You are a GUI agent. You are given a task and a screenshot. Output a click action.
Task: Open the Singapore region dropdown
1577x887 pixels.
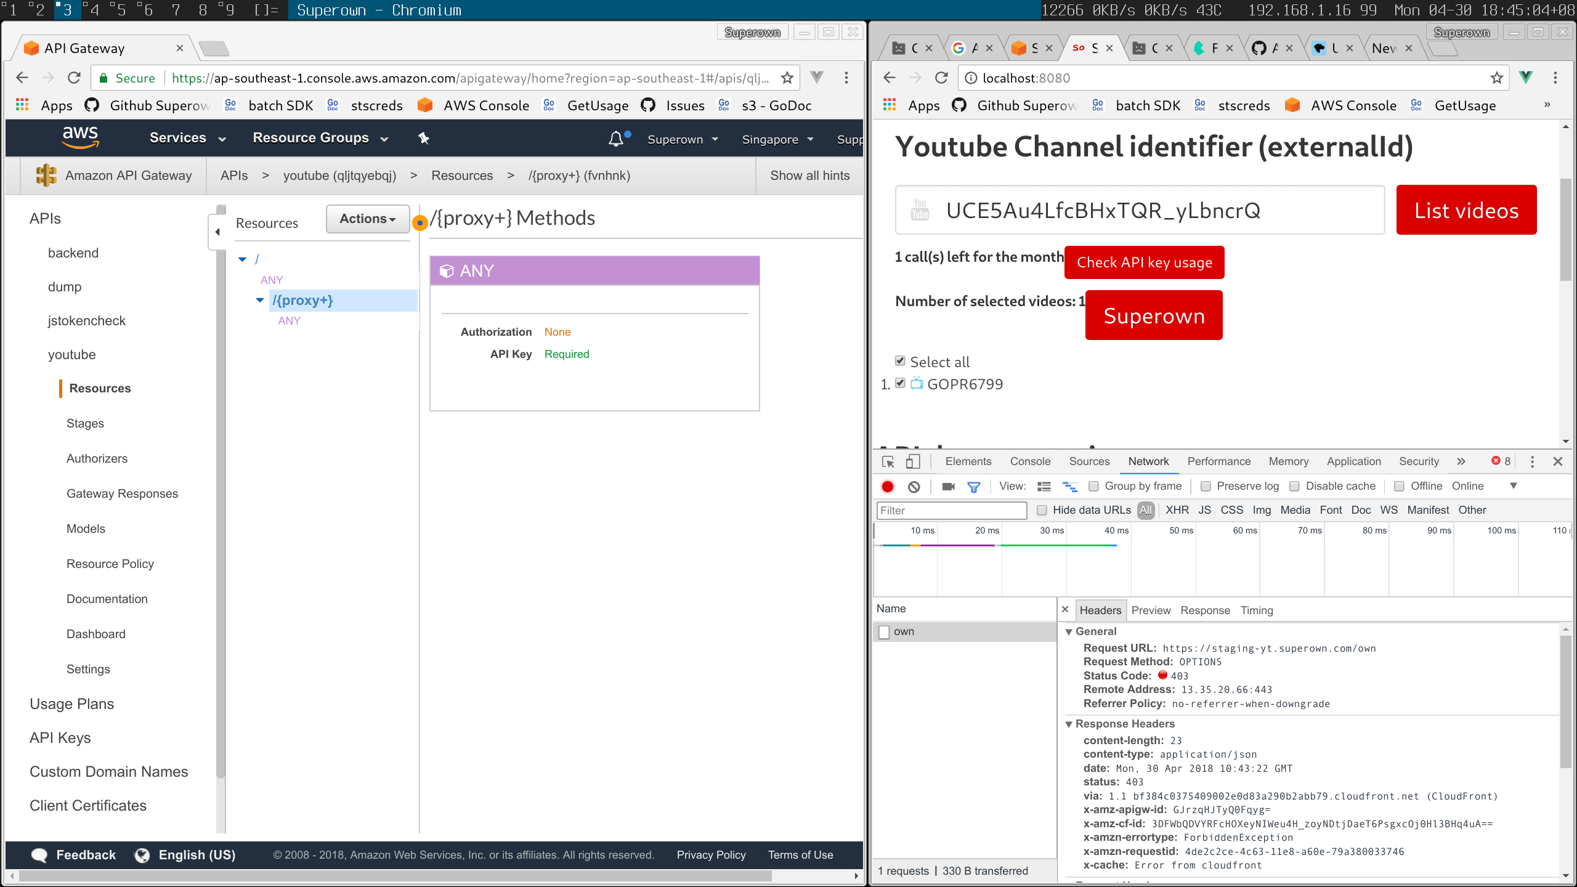777,139
